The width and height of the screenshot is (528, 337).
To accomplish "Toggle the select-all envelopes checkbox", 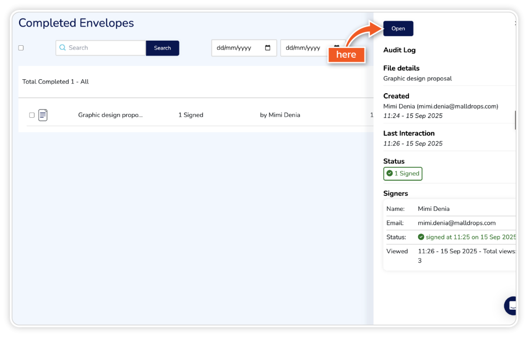I will click(x=21, y=48).
